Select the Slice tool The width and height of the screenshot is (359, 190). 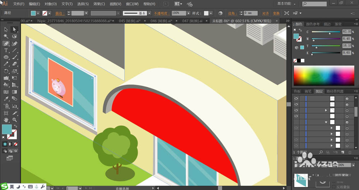click(14, 113)
